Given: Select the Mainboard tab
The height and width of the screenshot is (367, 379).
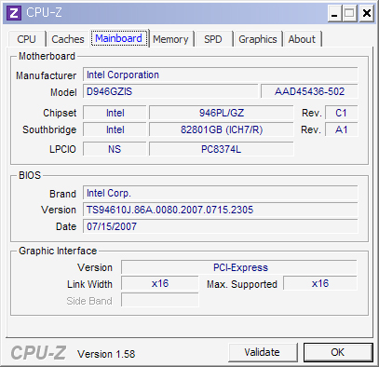Looking at the screenshot, I should [119, 38].
